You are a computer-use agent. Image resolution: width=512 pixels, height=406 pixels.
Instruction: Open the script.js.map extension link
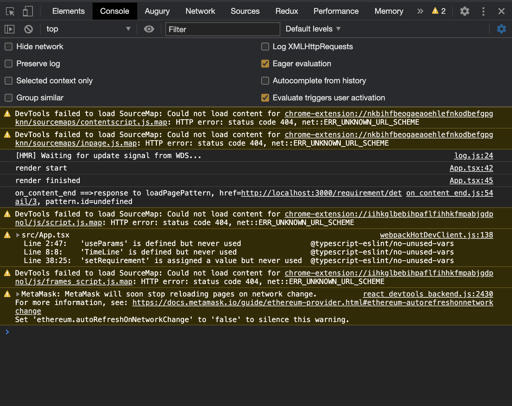[58, 223]
